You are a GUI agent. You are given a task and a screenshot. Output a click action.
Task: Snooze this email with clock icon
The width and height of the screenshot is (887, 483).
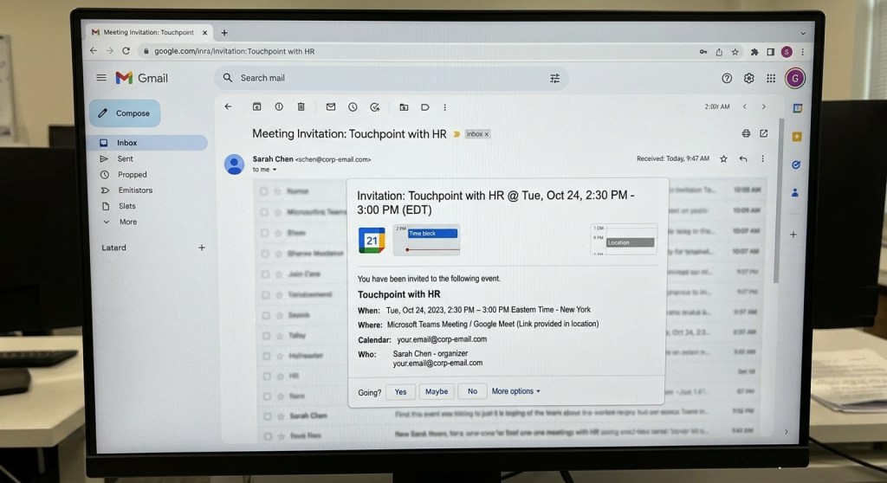click(x=353, y=106)
